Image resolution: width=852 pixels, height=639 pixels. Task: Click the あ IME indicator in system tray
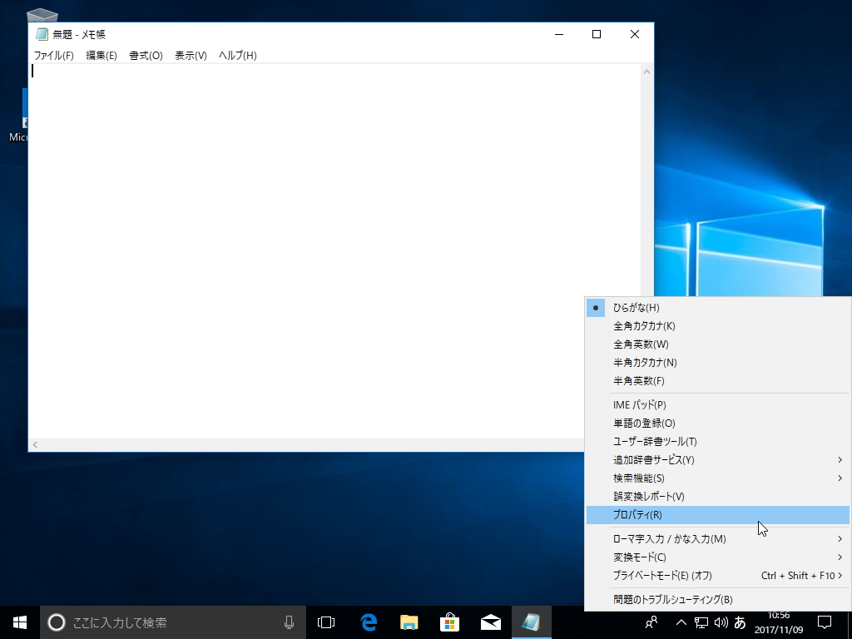tap(740, 622)
